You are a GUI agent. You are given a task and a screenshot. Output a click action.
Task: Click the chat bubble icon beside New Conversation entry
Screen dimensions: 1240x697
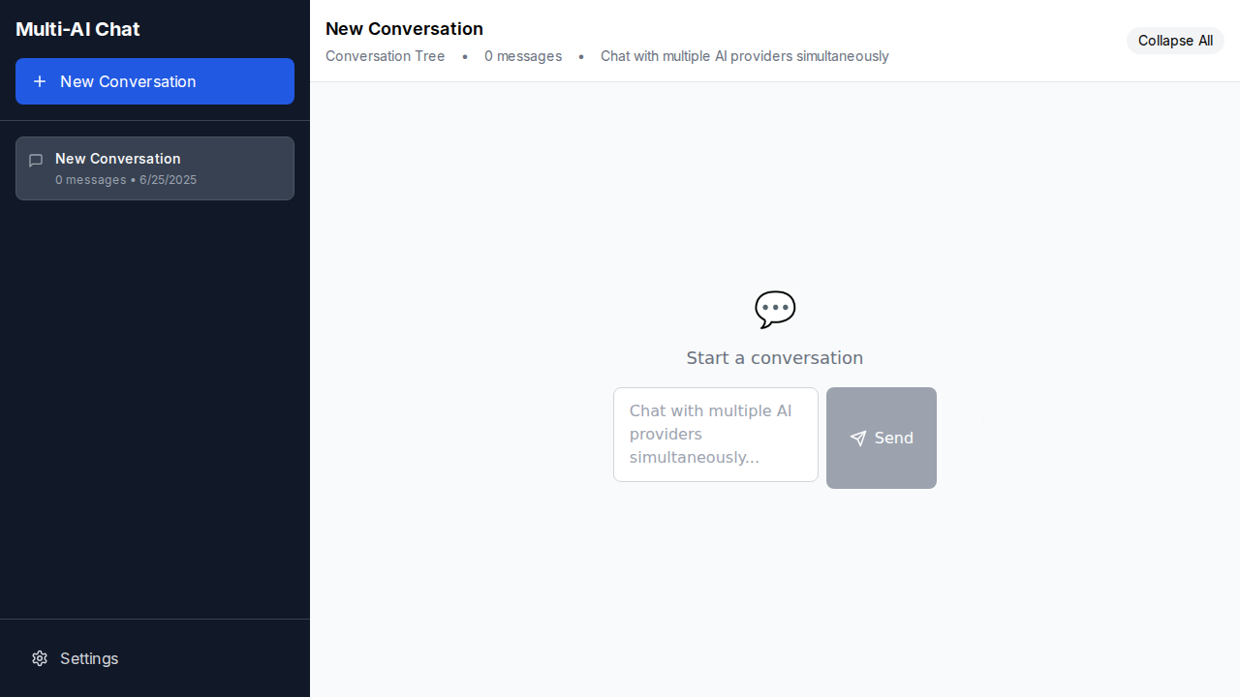click(x=36, y=161)
